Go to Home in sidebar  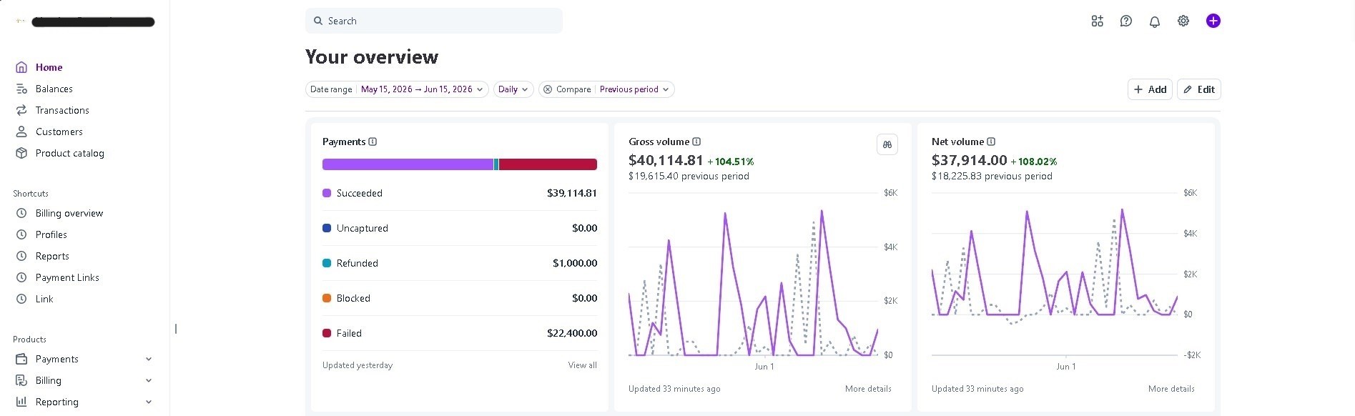point(49,67)
